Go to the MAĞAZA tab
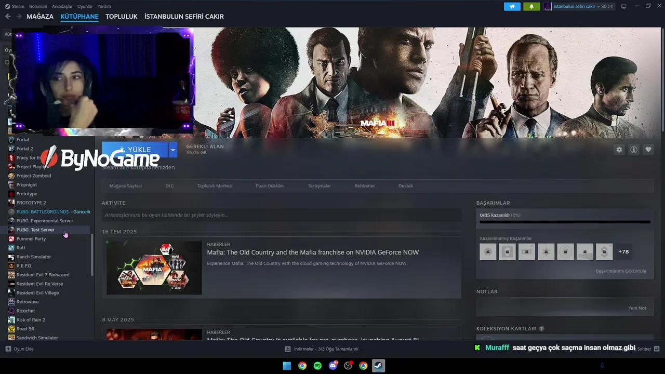This screenshot has height=374, width=665. [40, 17]
